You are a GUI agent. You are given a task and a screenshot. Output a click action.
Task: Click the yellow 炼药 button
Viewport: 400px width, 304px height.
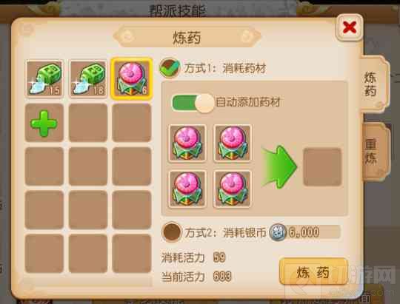313,272
